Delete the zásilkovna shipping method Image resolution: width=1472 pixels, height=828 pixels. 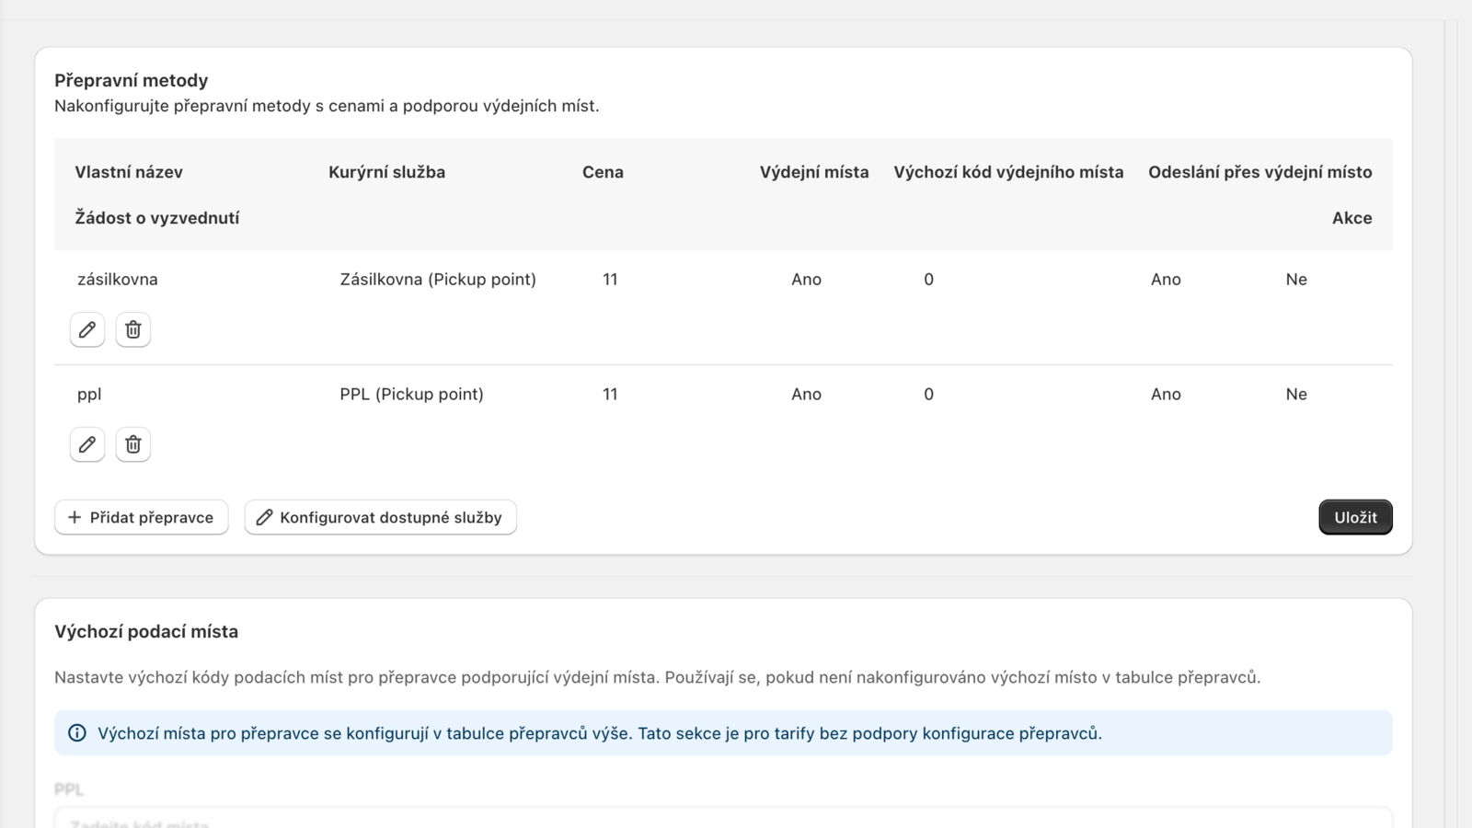pos(133,329)
